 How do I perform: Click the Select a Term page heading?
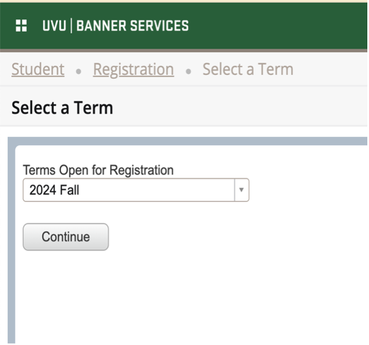point(63,107)
